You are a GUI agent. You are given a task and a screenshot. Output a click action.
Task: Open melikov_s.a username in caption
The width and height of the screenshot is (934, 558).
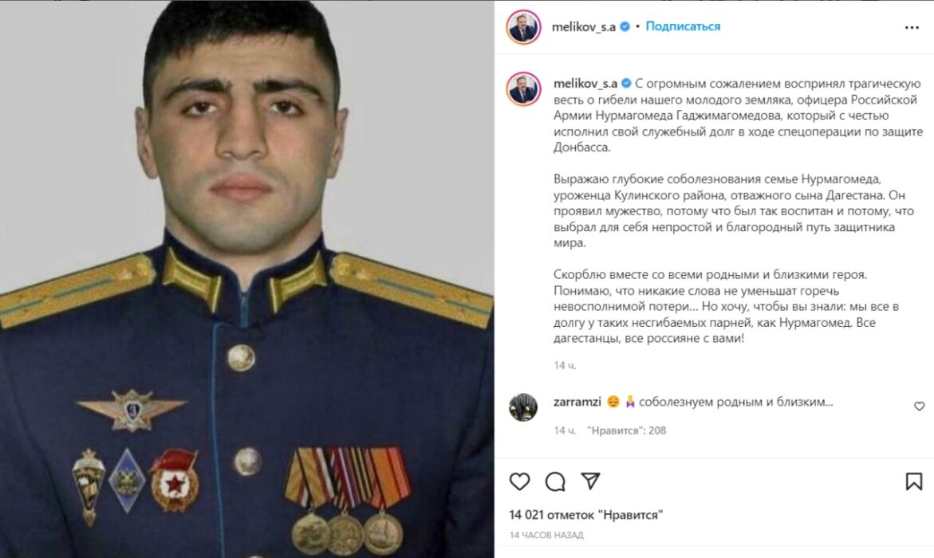tap(585, 84)
